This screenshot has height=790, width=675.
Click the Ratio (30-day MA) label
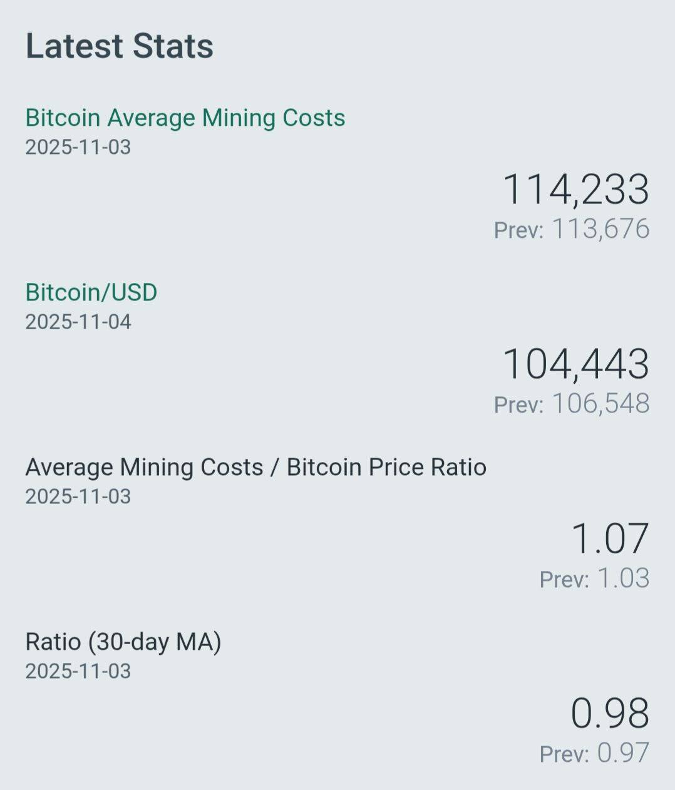[123, 642]
